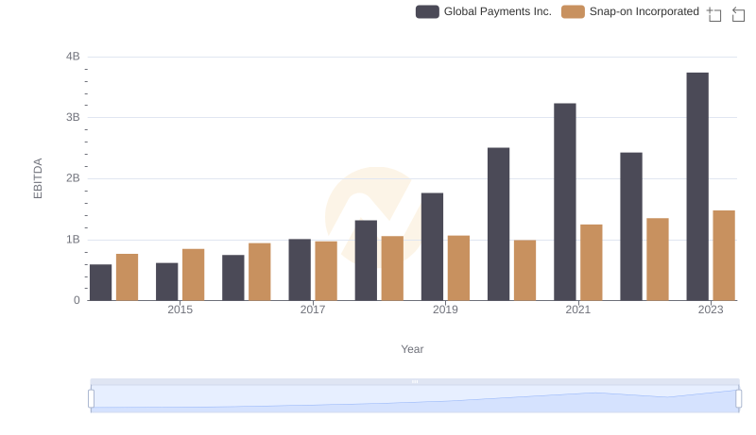The image size is (756, 435).
Task: Select the 2017 Snap-on bar
Action: pos(326,271)
